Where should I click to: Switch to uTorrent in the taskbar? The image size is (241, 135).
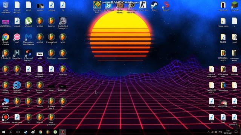[x=55, y=132]
